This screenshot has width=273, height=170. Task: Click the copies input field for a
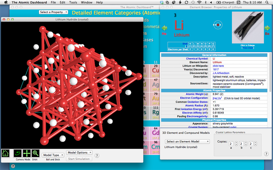tap(231, 144)
